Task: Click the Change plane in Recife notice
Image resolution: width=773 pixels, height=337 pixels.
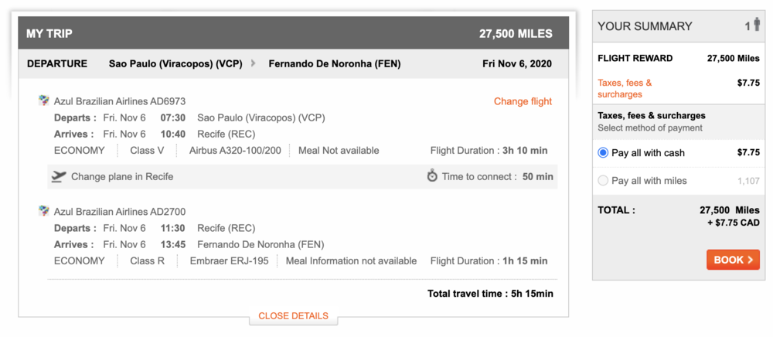Action: (x=122, y=177)
